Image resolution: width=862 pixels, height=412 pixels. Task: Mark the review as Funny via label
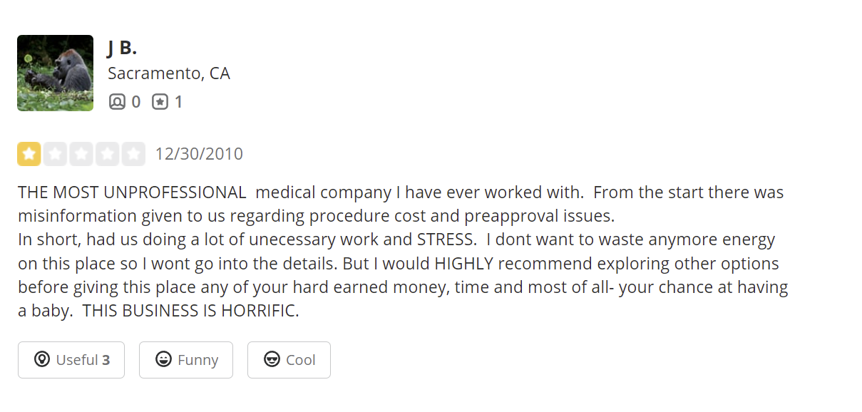[197, 360]
